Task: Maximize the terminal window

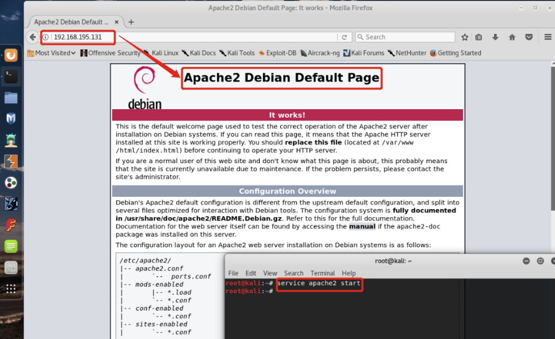Action: [540, 261]
